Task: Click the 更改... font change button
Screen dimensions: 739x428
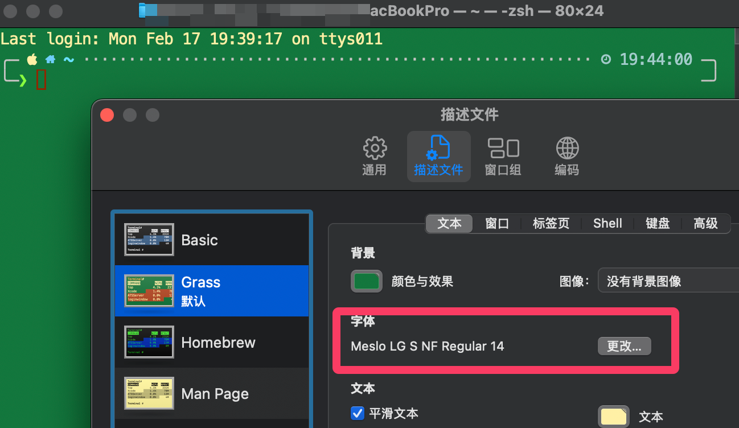Action: [x=624, y=346]
